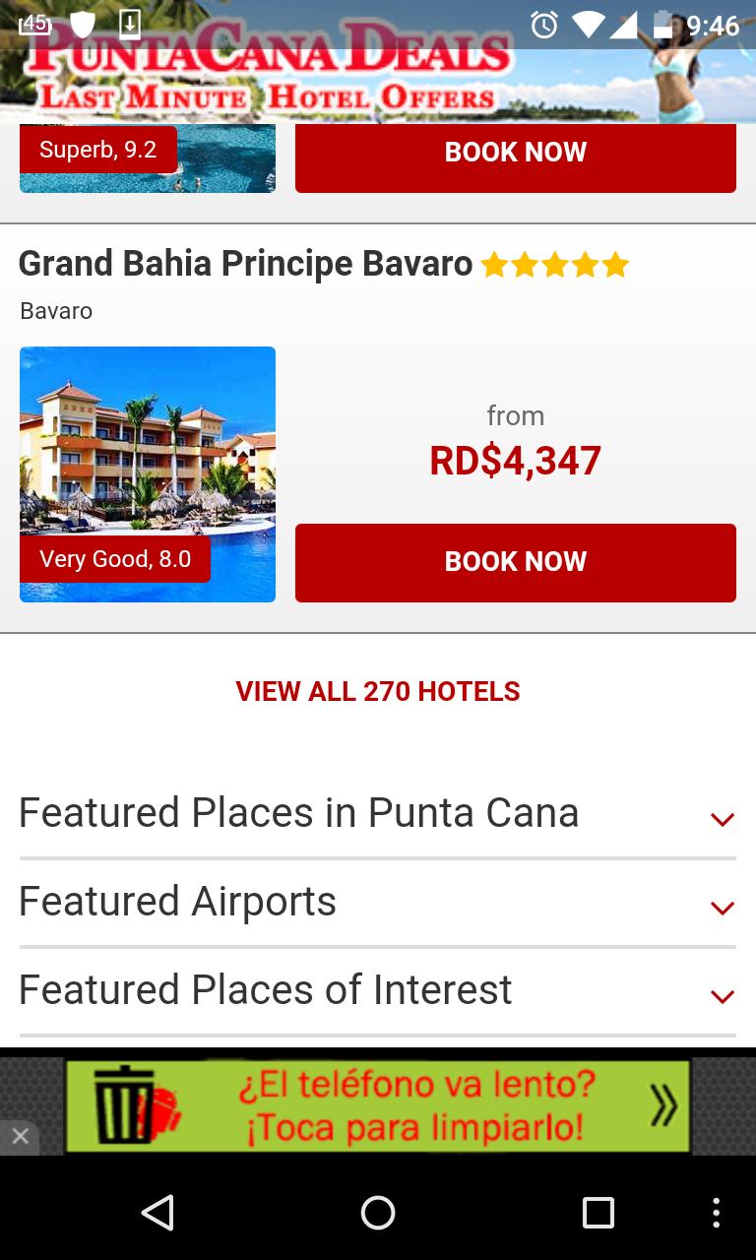The image size is (756, 1260).
Task: Open the Grand Bahia Principe Bavaro title
Action: [x=245, y=264]
